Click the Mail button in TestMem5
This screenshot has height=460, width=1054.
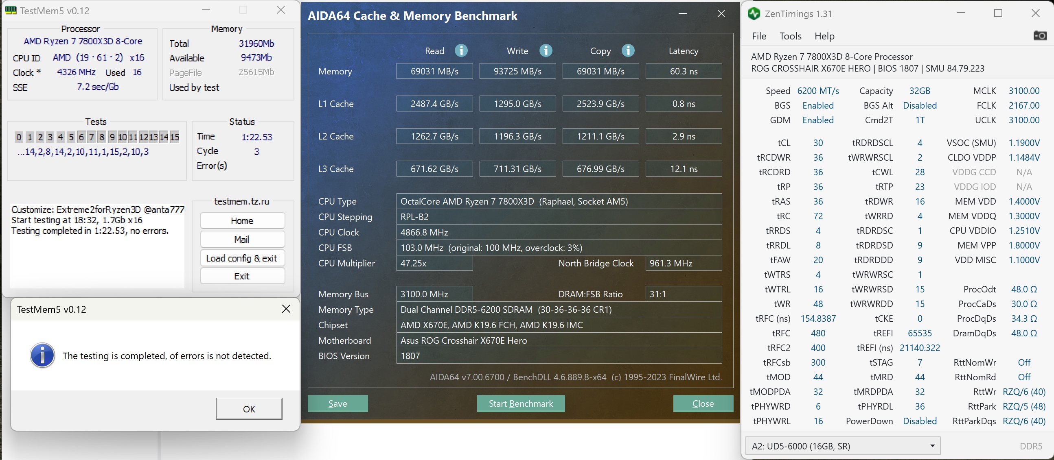point(242,240)
